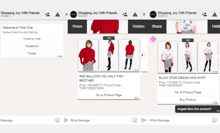The width and height of the screenshot is (220, 133).
Task: Click add-friend icon in right chat panel
Action: click(205, 14)
